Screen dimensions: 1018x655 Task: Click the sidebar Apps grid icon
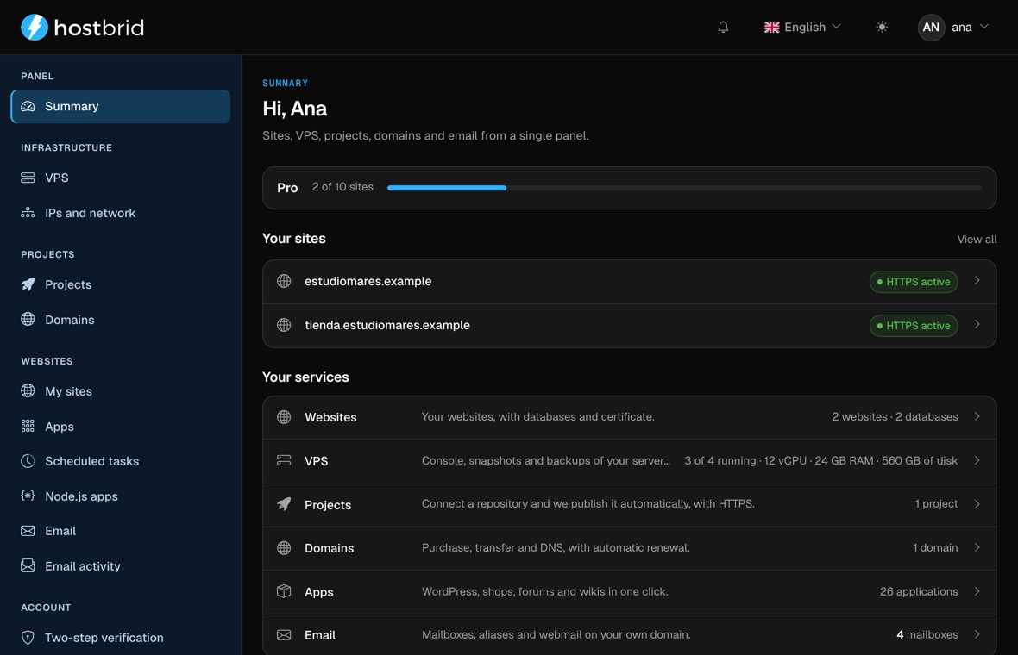[x=28, y=426]
